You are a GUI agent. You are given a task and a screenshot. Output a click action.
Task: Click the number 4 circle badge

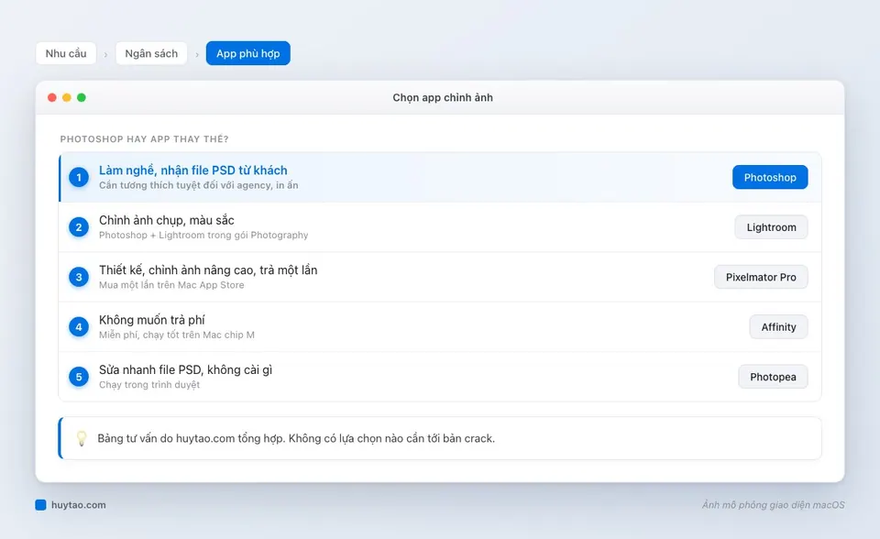tap(79, 326)
